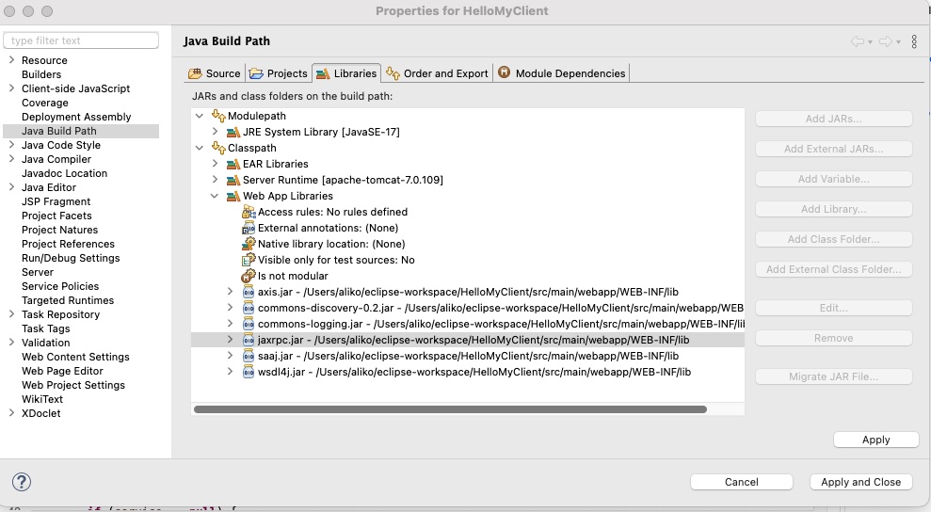Select Server in sidebar
Image resolution: width=931 pixels, height=512 pixels.
38,272
